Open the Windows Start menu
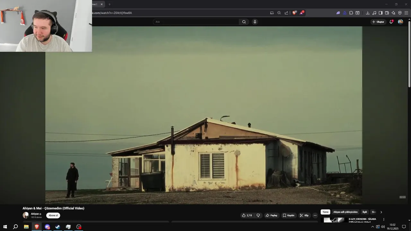 click(x=5, y=227)
